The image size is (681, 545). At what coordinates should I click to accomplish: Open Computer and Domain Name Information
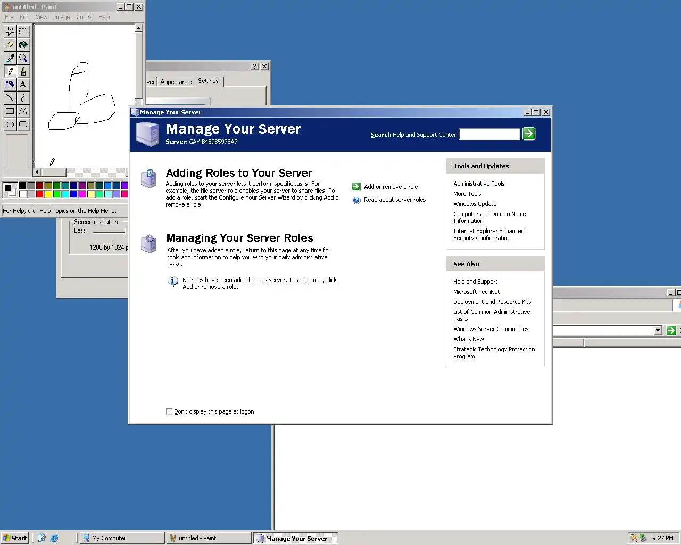[x=489, y=217]
